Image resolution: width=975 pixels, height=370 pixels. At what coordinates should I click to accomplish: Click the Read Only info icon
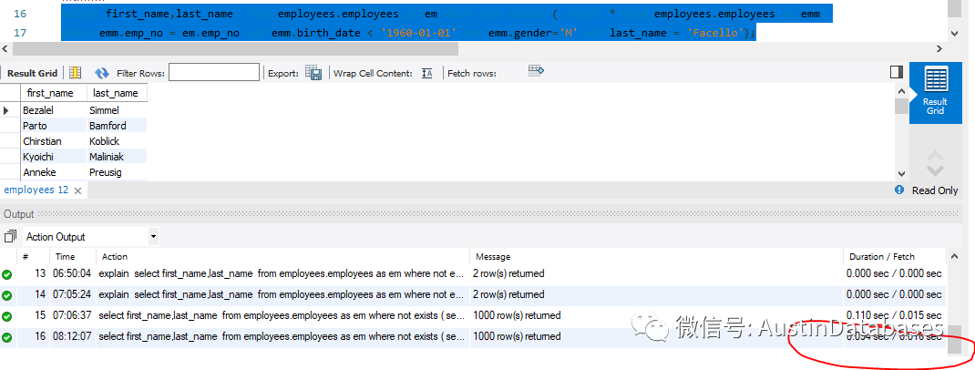point(900,190)
